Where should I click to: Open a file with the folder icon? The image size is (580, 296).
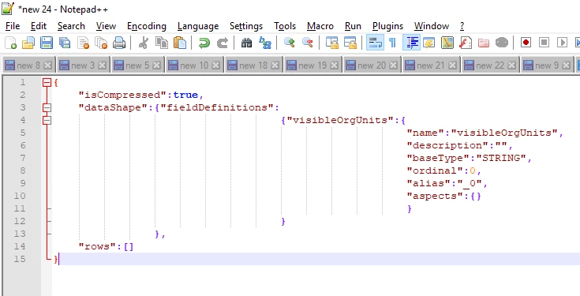[x=28, y=43]
